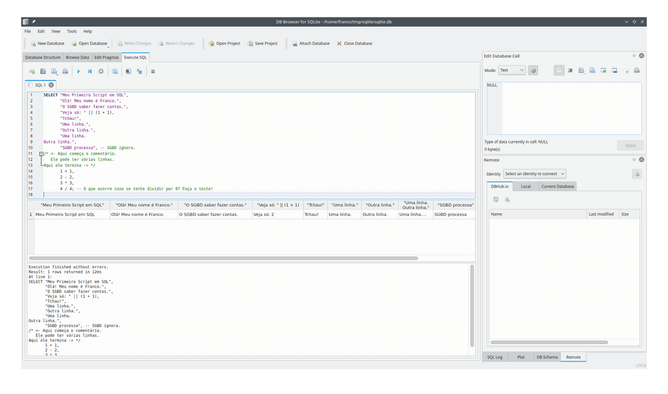Click the Close Database button
668x394 pixels.
click(x=354, y=43)
